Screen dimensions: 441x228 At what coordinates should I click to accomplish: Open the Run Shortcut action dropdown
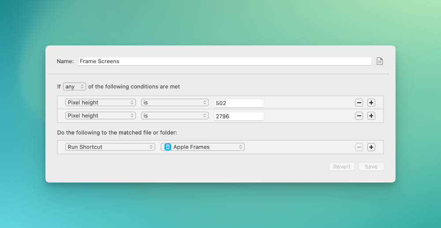click(110, 147)
